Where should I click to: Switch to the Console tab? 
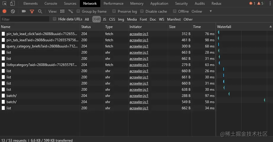pyautogui.click(x=51, y=4)
